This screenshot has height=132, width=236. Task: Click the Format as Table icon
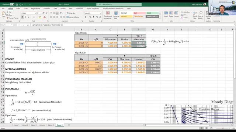tap(116, 13)
